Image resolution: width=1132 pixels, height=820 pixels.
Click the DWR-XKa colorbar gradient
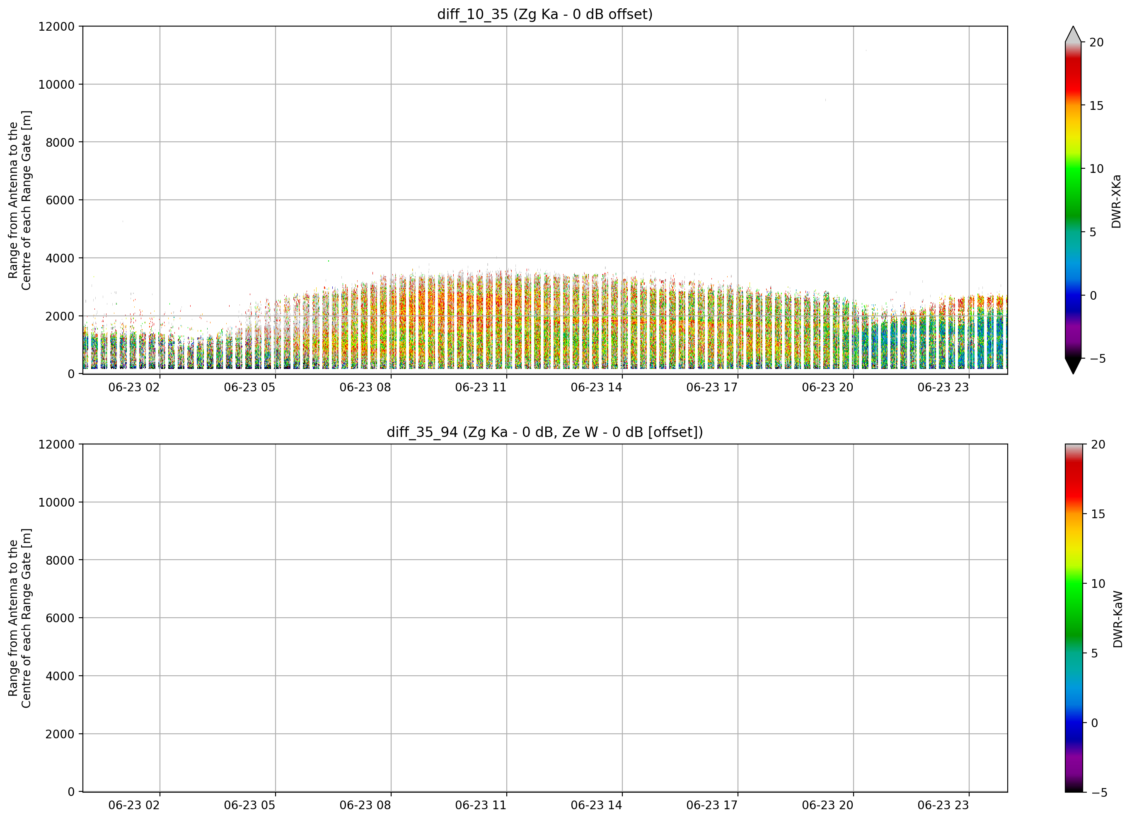click(x=1073, y=200)
